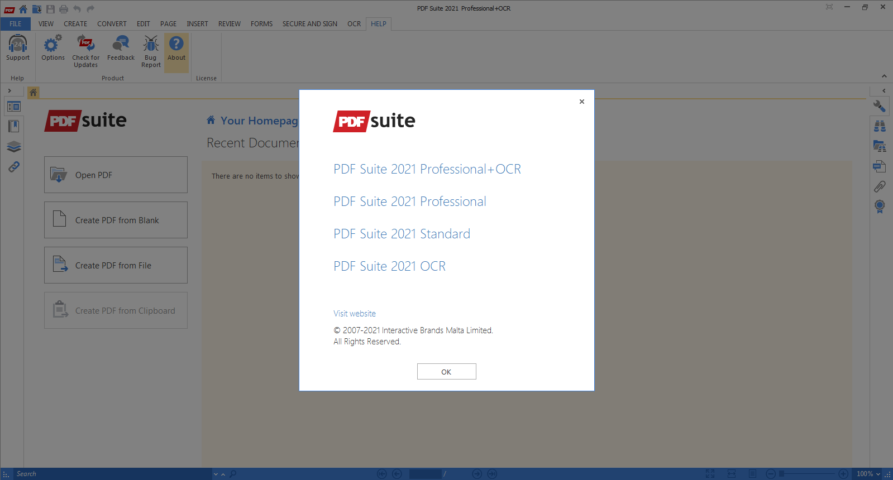Viewport: 893px width, 480px height.
Task: Click the zoom in plus icon
Action: [x=843, y=474]
